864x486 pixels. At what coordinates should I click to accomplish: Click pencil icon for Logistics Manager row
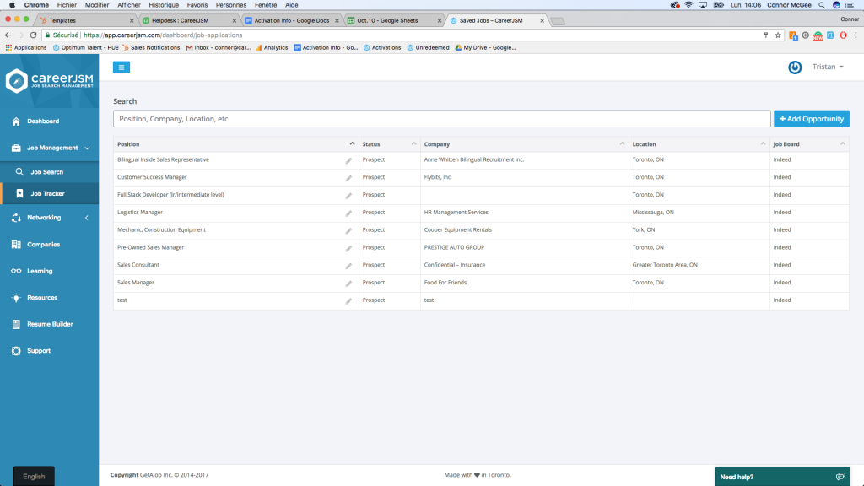(x=348, y=213)
